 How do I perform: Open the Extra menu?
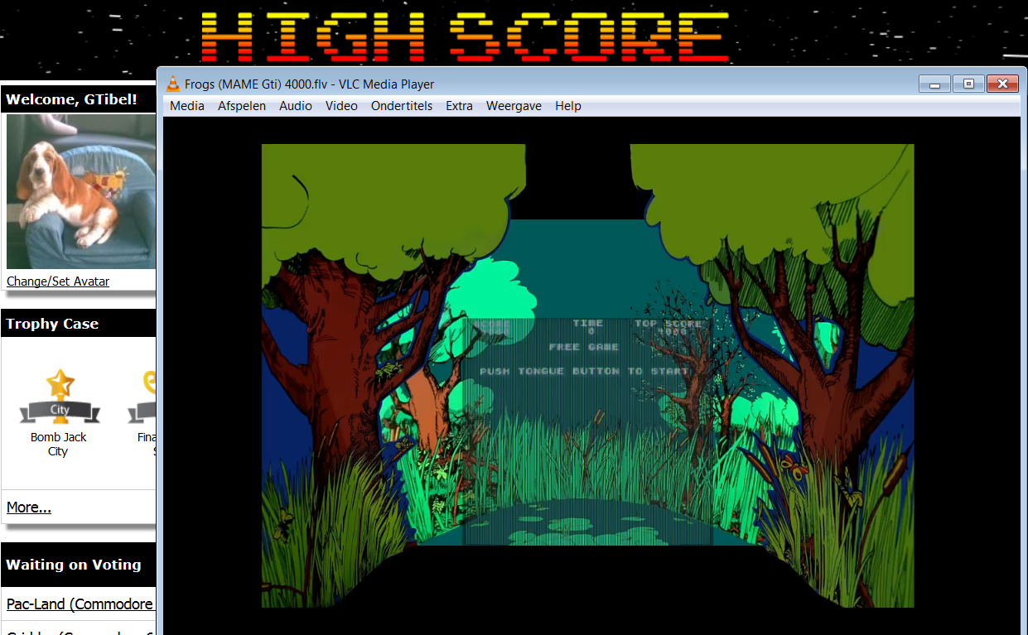tap(459, 106)
